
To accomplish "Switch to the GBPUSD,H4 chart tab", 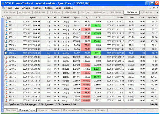I will tap(115, 12).
